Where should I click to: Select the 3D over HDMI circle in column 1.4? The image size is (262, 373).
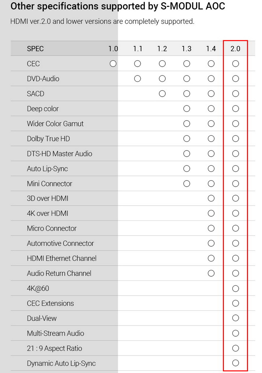tap(211, 198)
